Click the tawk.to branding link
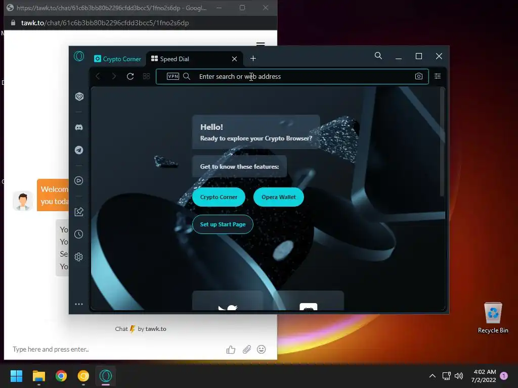This screenshot has width=518, height=388. [141, 329]
